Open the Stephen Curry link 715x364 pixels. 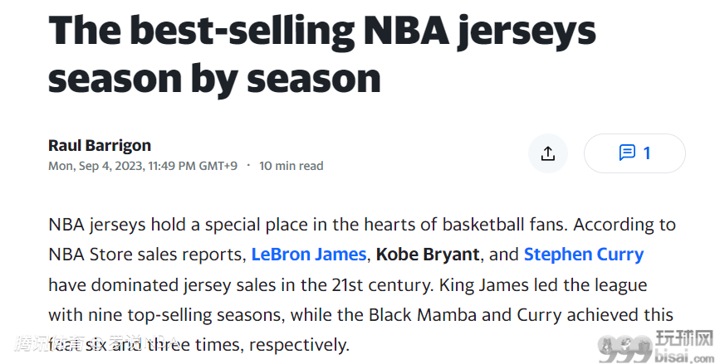click(584, 255)
